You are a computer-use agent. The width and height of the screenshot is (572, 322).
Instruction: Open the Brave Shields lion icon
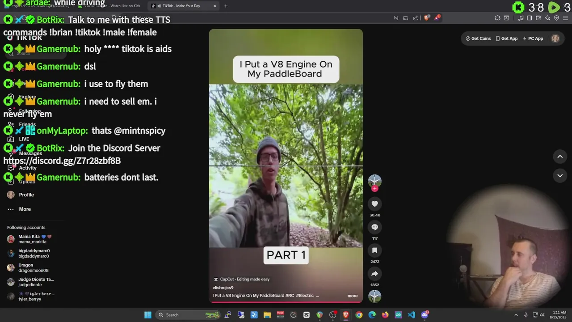tap(426, 18)
